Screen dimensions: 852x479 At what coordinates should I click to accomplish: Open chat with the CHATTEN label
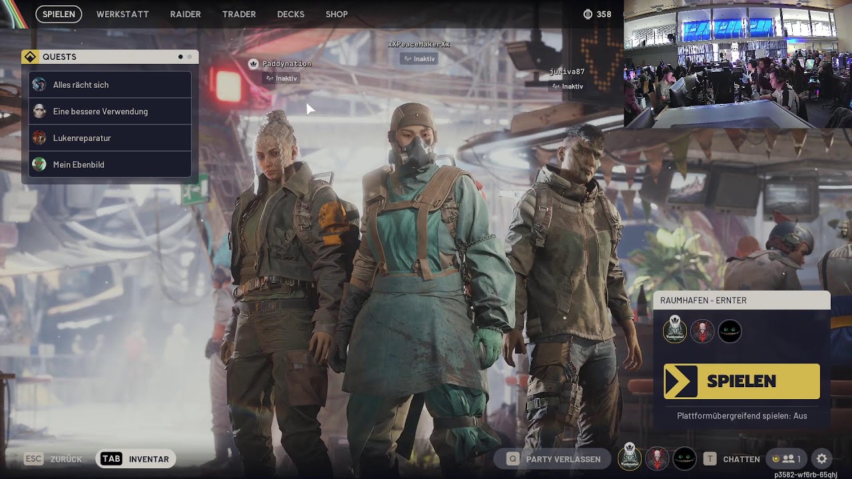pos(742,459)
